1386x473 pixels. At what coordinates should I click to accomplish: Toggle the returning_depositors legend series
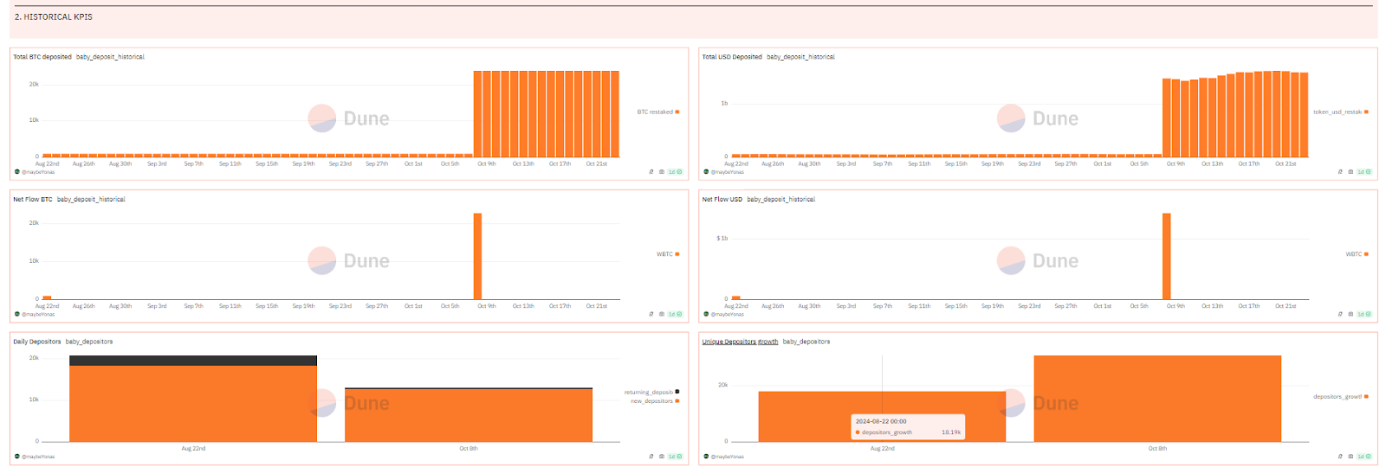pyautogui.click(x=651, y=393)
